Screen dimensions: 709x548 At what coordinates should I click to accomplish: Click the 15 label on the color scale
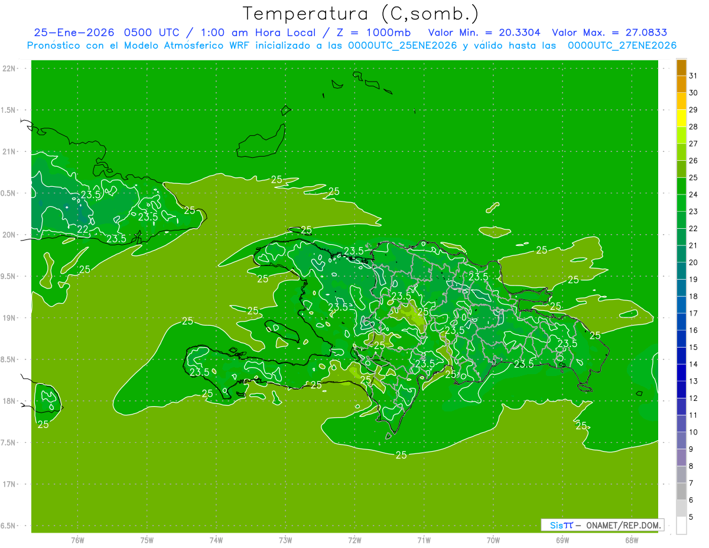(694, 347)
